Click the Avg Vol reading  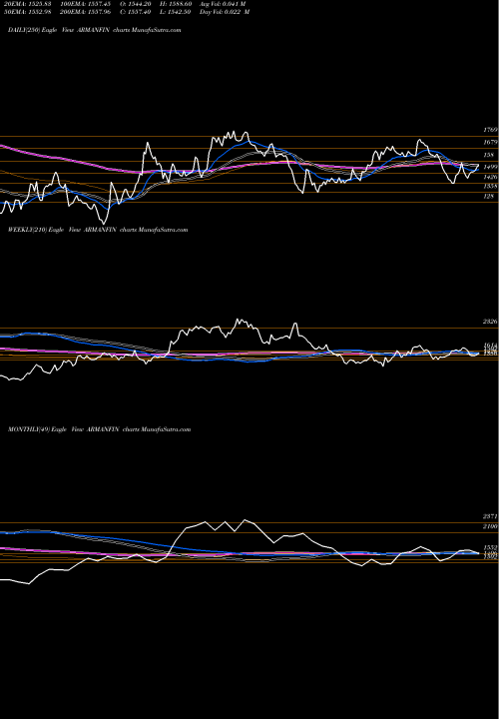point(223,4)
